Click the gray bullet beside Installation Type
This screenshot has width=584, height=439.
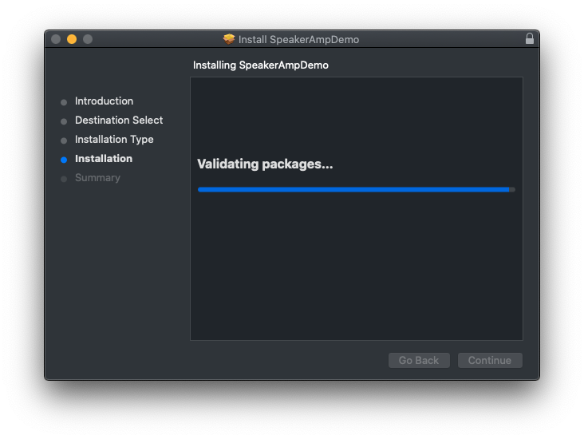64,140
